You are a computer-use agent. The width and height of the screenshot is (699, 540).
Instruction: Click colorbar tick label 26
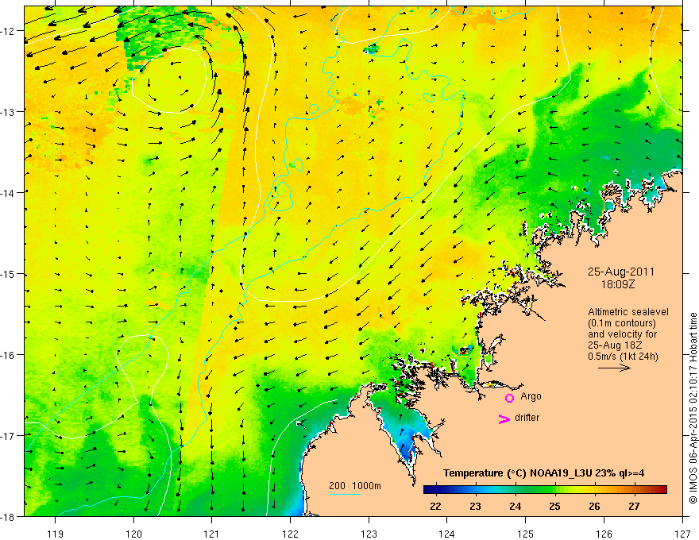tap(594, 506)
